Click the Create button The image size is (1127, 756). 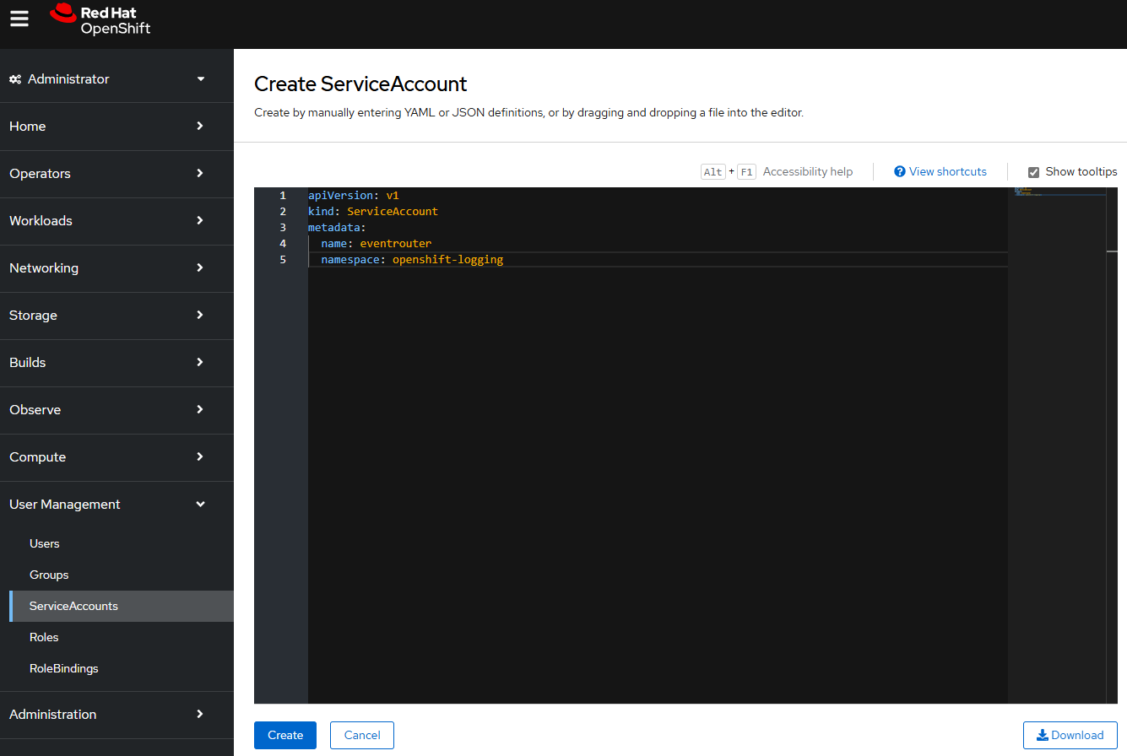[x=285, y=735]
